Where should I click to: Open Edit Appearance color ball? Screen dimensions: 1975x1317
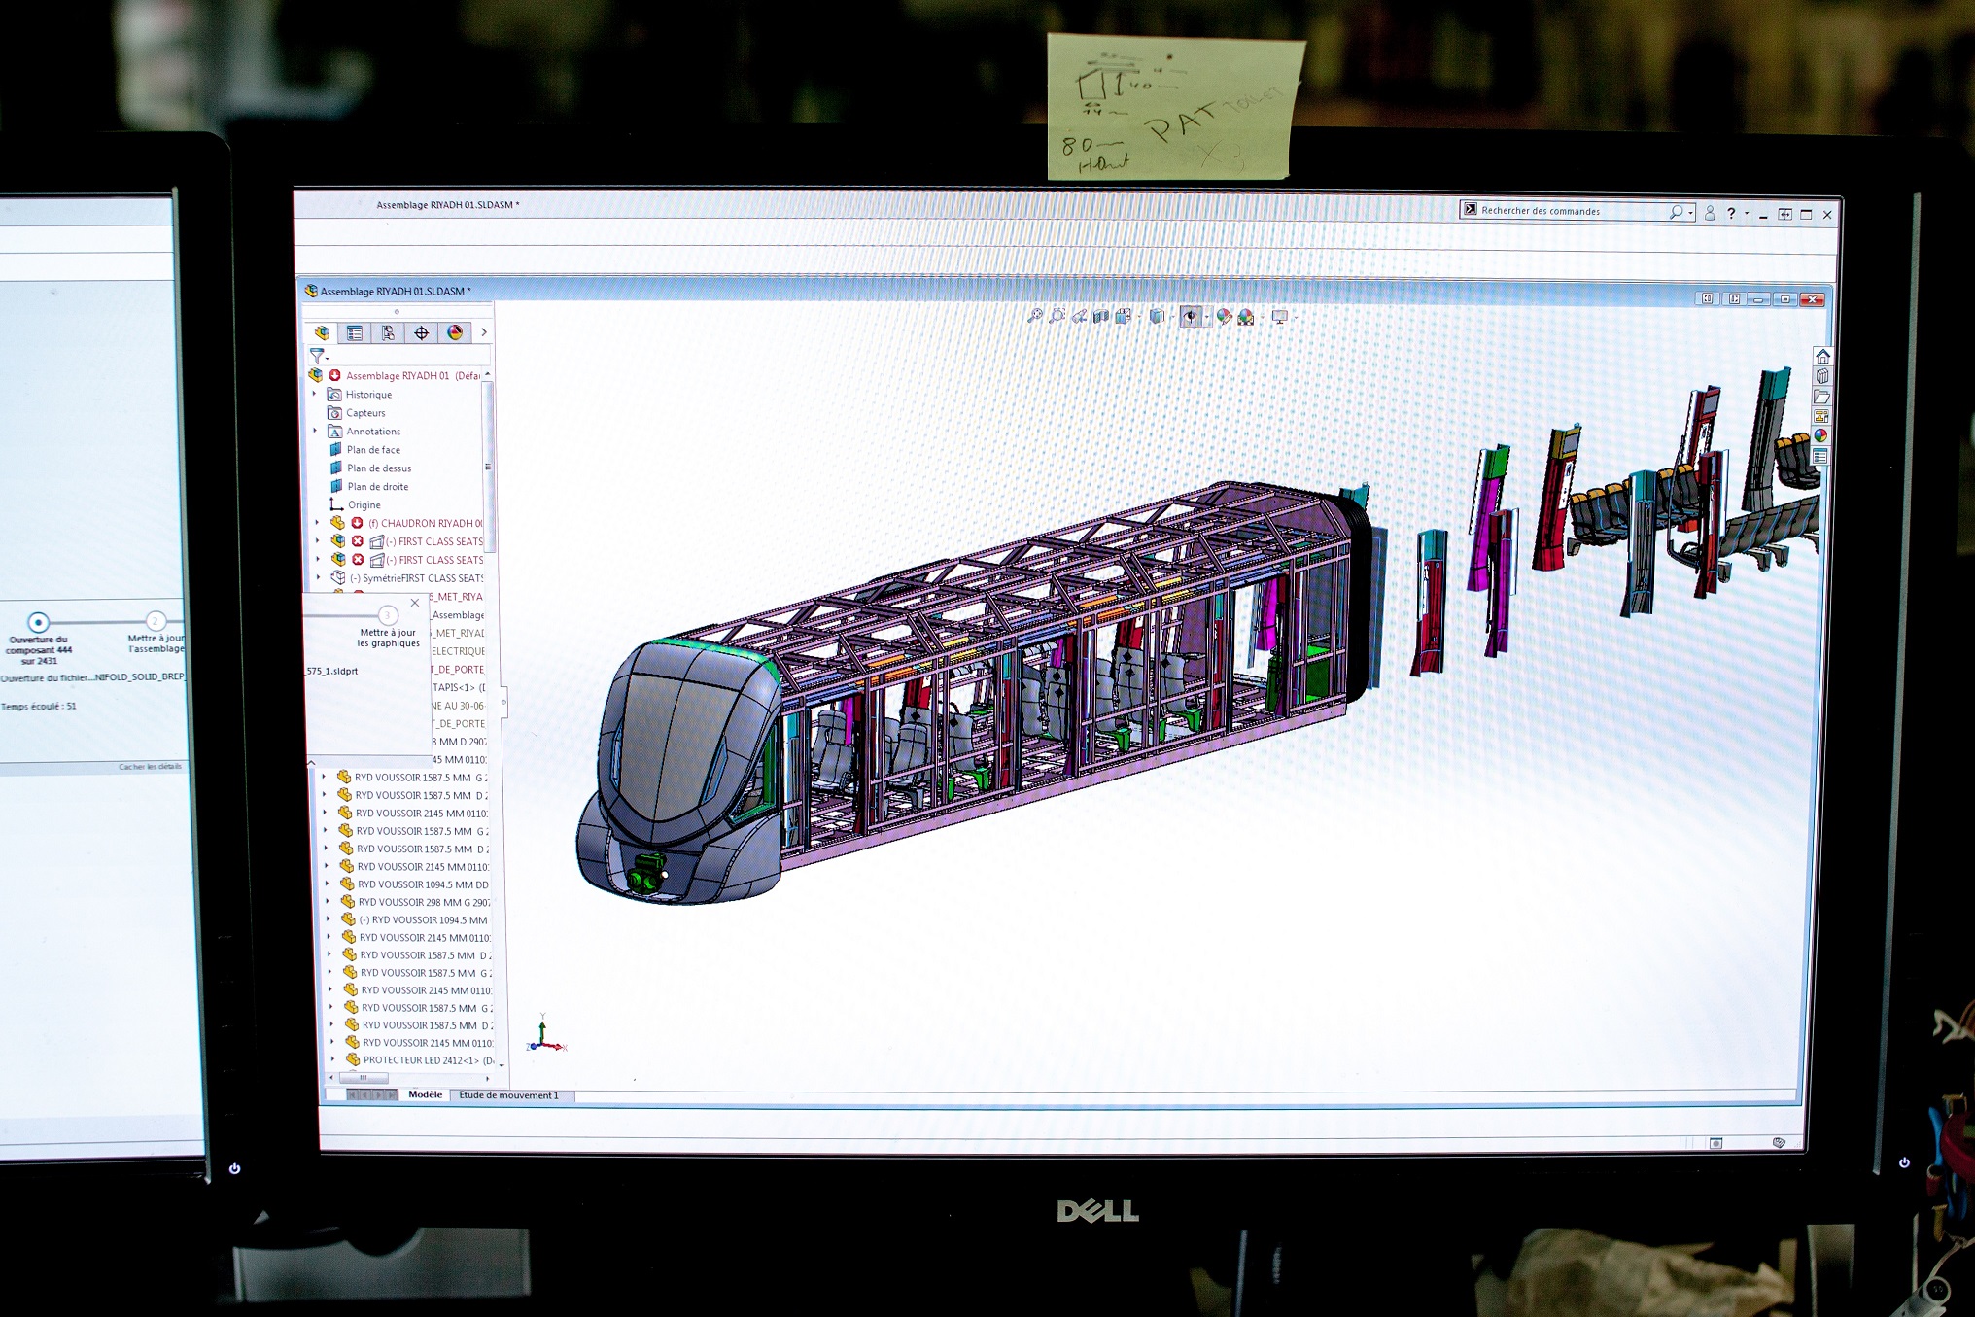(1225, 316)
